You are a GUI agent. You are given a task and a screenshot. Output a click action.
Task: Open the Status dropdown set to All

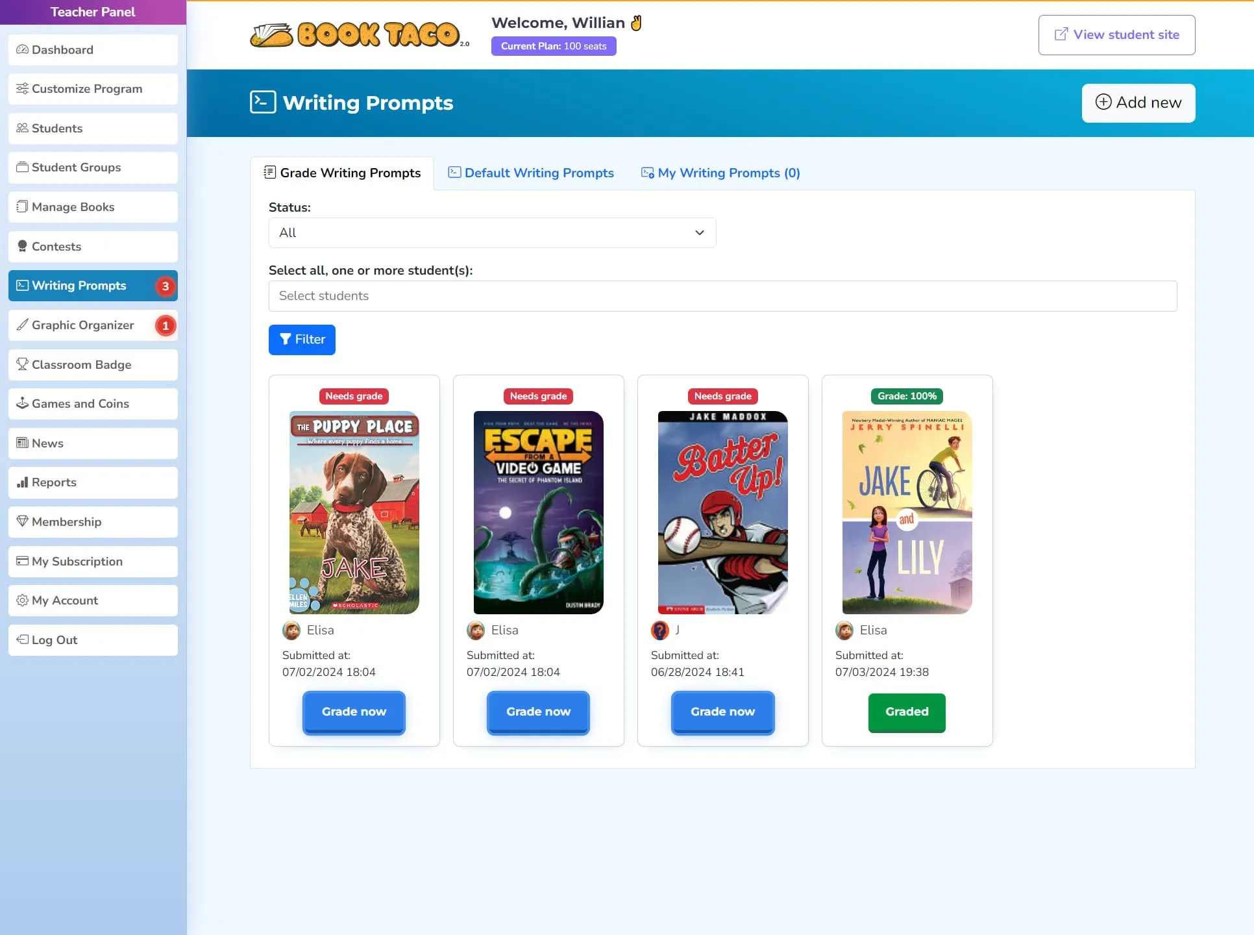pyautogui.click(x=492, y=233)
